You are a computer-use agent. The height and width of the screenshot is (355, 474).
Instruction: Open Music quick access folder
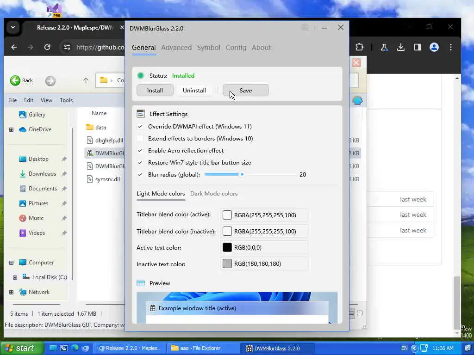(x=31, y=218)
